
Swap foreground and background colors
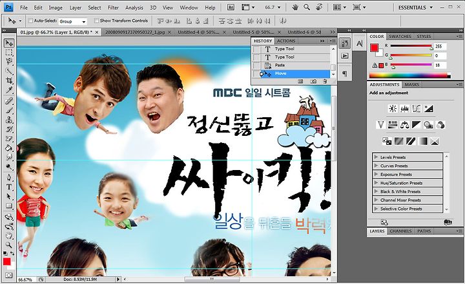12,254
